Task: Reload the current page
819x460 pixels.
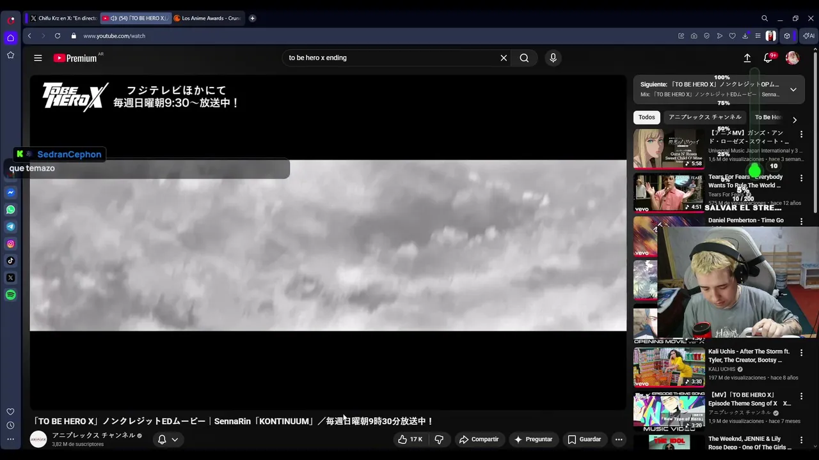Action: click(58, 36)
